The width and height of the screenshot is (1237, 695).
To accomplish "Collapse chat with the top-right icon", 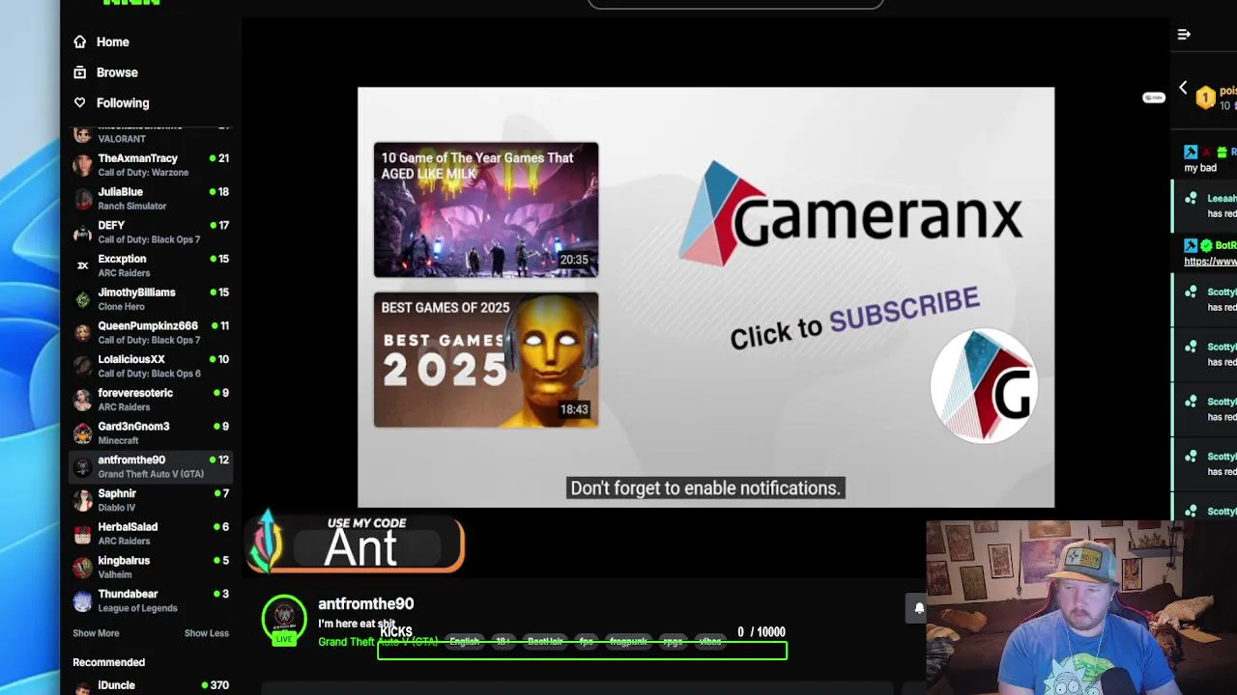I will pos(1184,35).
